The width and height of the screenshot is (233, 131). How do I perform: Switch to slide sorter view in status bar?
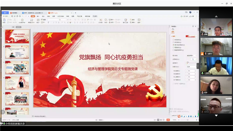(161, 120)
